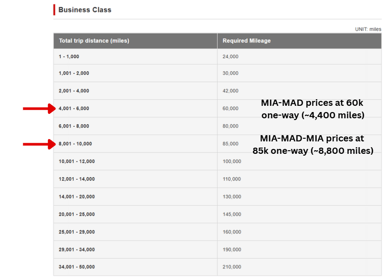The image size is (391, 277).
Task: Click the 85,000 required mileage value
Action: [x=231, y=144]
